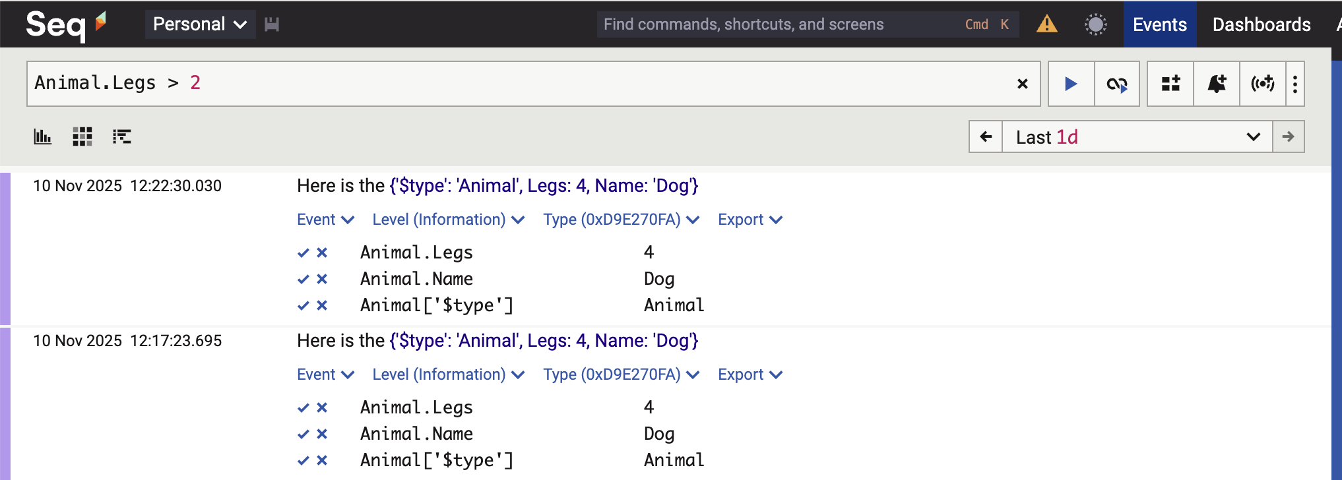Click the grid heatmap view icon
The height and width of the screenshot is (480, 1342).
(82, 136)
